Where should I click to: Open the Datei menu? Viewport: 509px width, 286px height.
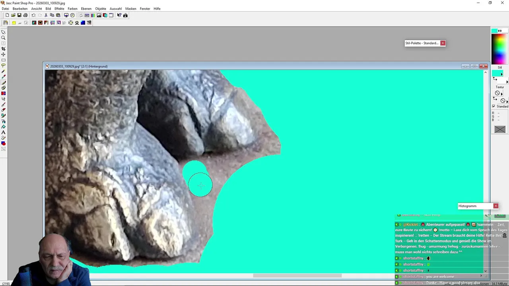pos(5,9)
